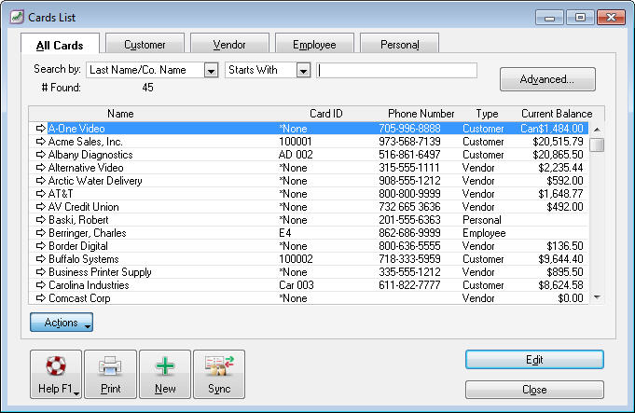The height and width of the screenshot is (413, 635).
Task: Click the Close button
Action: coord(534,390)
